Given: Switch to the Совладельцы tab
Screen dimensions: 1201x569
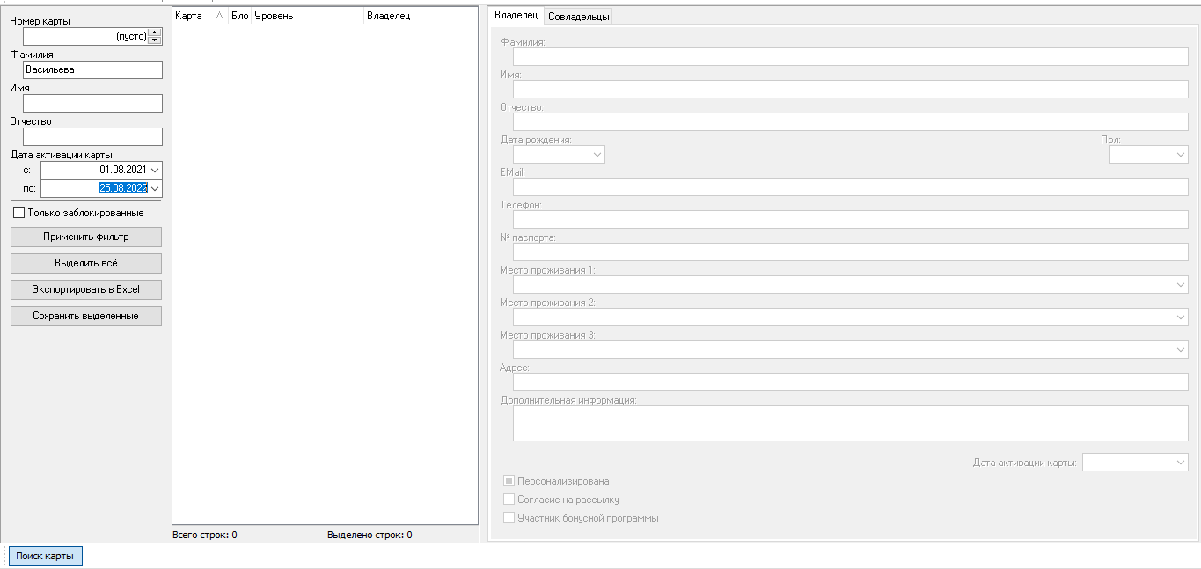Looking at the screenshot, I should (x=578, y=16).
